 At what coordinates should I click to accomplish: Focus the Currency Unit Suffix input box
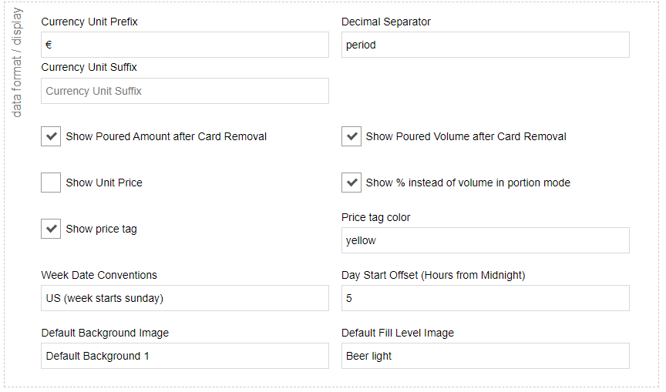(x=184, y=91)
